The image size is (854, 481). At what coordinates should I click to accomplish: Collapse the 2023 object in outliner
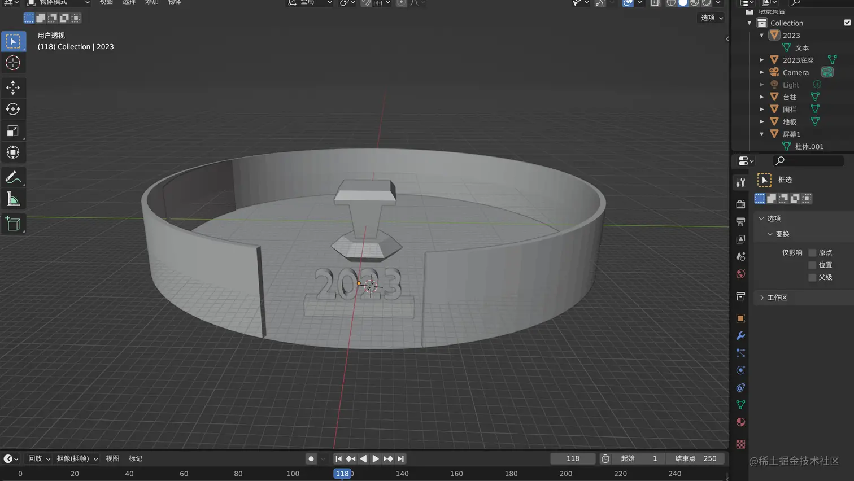pos(762,35)
